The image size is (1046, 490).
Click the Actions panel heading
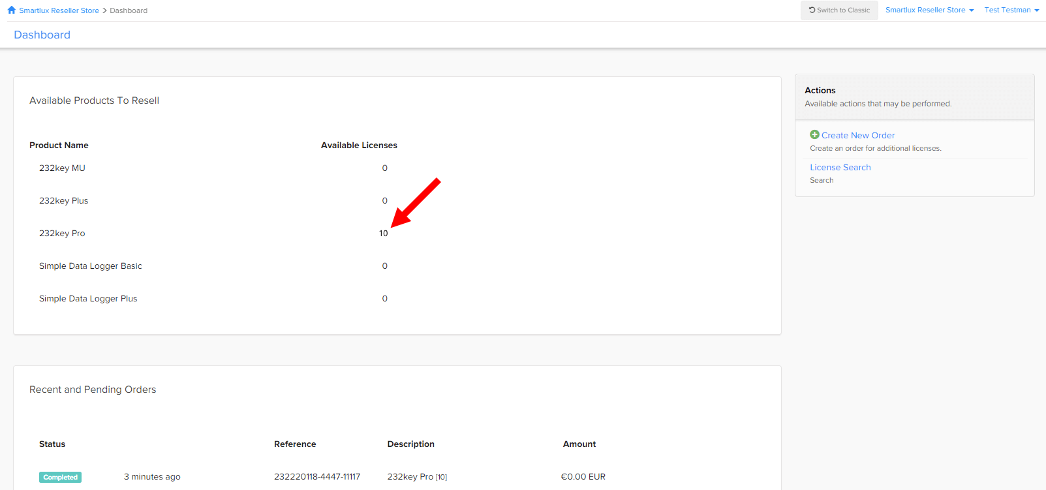coord(820,90)
